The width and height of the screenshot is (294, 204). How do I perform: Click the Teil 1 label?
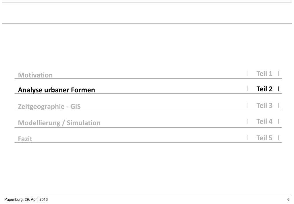(264, 74)
